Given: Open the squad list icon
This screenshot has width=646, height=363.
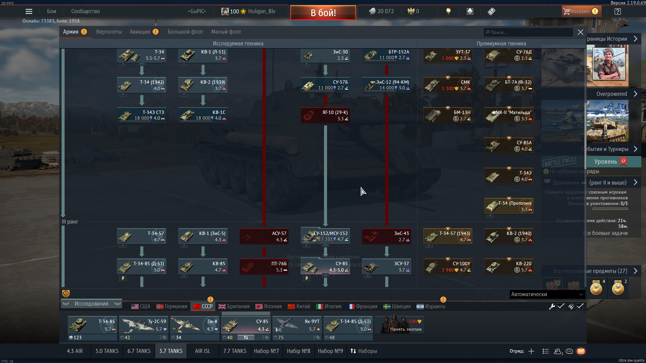Looking at the screenshot, I should [546, 351].
